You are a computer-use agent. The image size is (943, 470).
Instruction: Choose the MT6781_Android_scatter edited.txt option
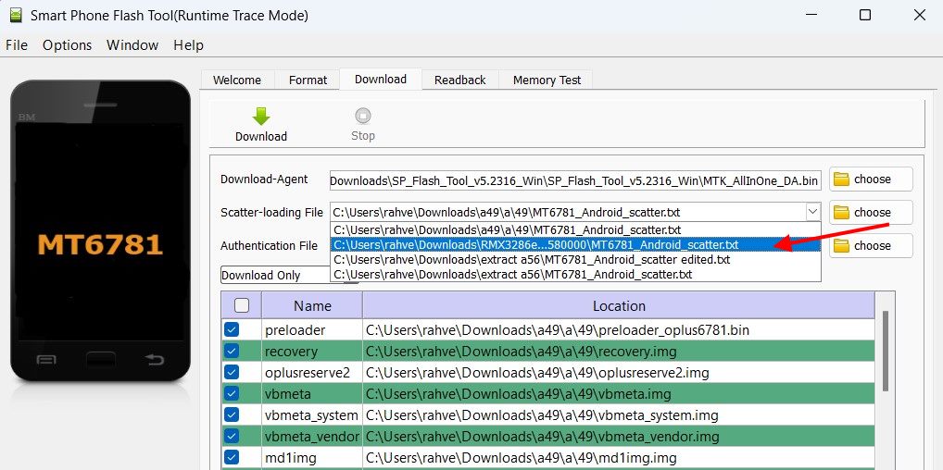pos(575,260)
